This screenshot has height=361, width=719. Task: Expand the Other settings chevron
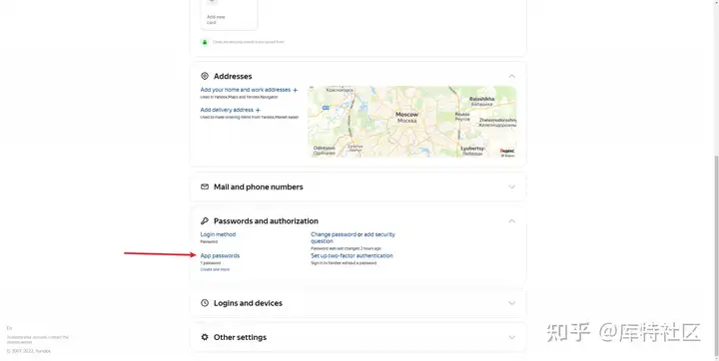coord(511,337)
